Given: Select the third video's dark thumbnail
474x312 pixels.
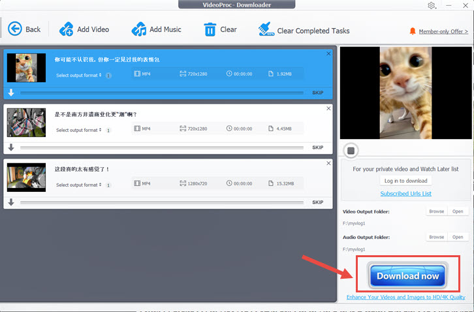Looking at the screenshot, I should tap(26, 178).
